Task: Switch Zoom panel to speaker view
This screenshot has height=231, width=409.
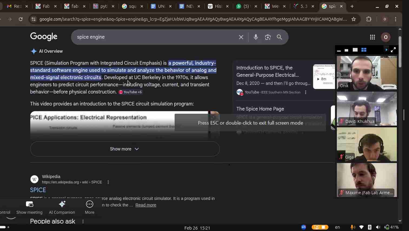Action: [355, 50]
